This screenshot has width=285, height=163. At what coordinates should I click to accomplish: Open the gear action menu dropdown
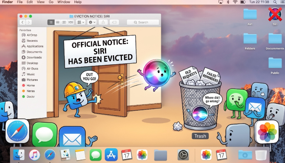pyautogui.click(x=92, y=22)
